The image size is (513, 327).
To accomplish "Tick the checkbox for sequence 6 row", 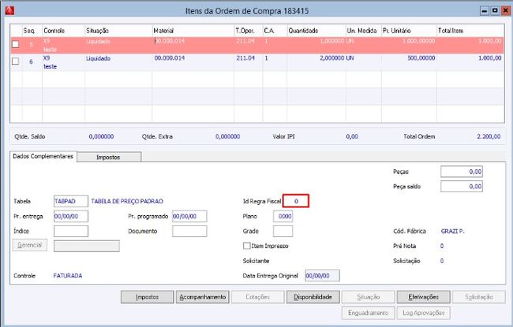I will (x=15, y=61).
